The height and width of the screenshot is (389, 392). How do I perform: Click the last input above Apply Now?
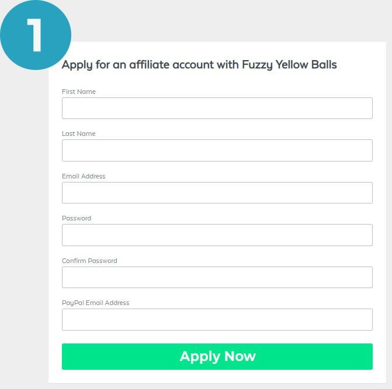pos(217,320)
